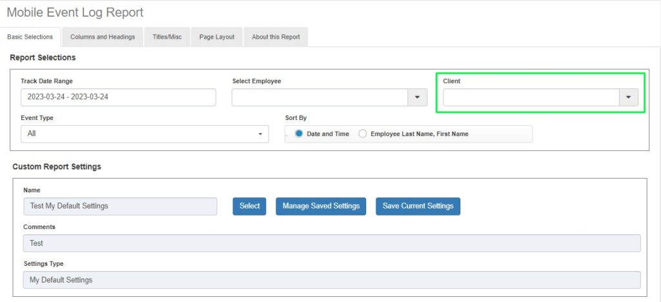This screenshot has height=302, width=661.
Task: Switch to the Basic Selections tab
Action: click(30, 37)
